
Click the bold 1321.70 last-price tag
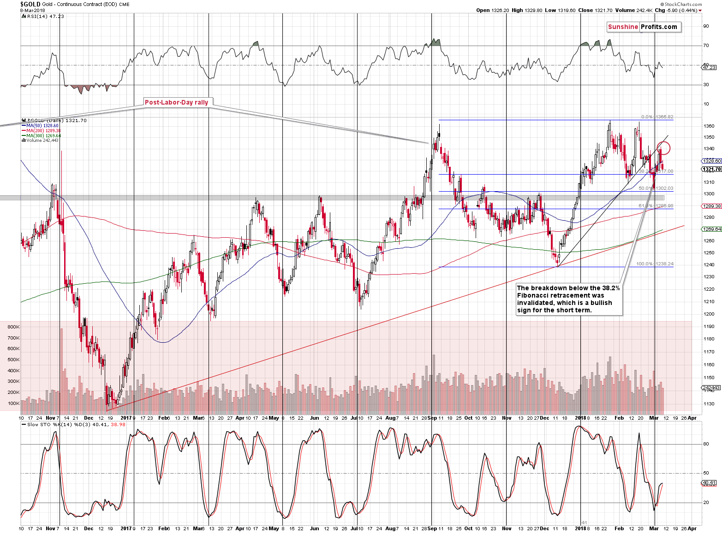(712, 169)
